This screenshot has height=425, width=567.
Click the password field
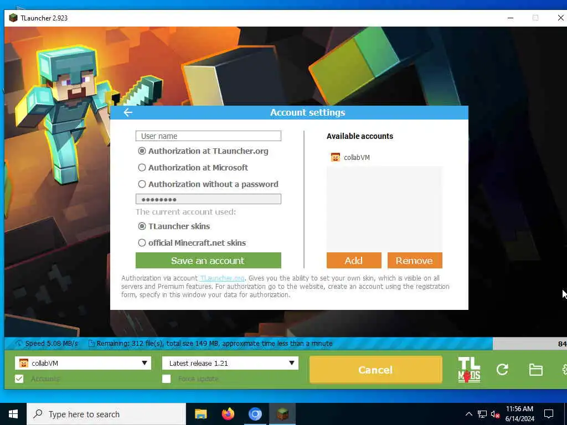[x=208, y=199]
